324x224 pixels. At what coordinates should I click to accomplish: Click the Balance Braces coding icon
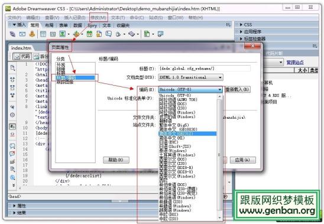[12, 115]
